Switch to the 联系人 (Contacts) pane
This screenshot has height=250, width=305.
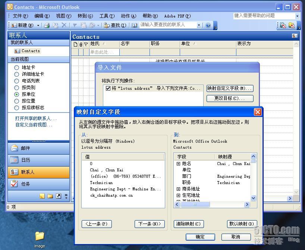coord(38,172)
